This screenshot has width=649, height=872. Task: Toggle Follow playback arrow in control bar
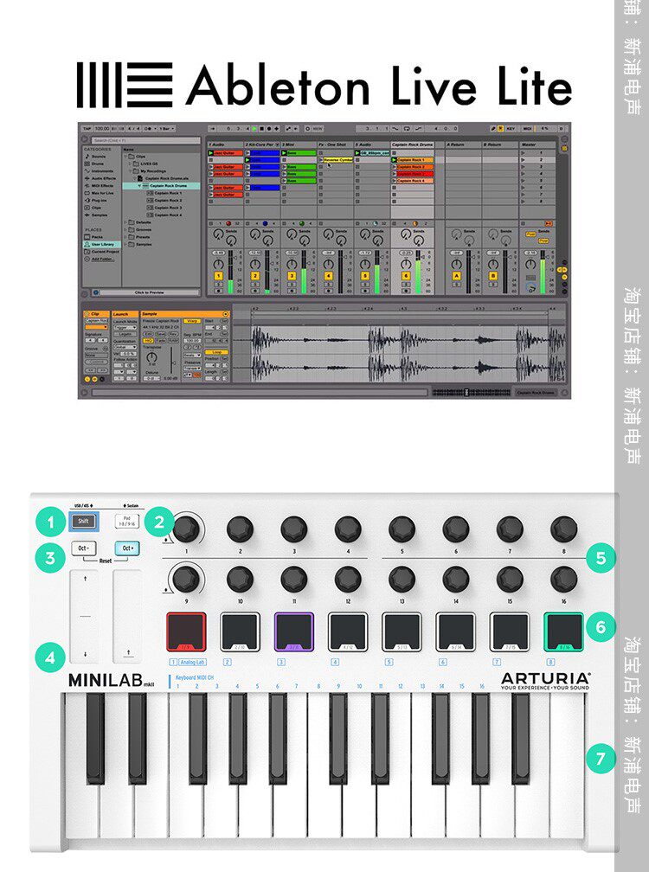pyautogui.click(x=213, y=129)
